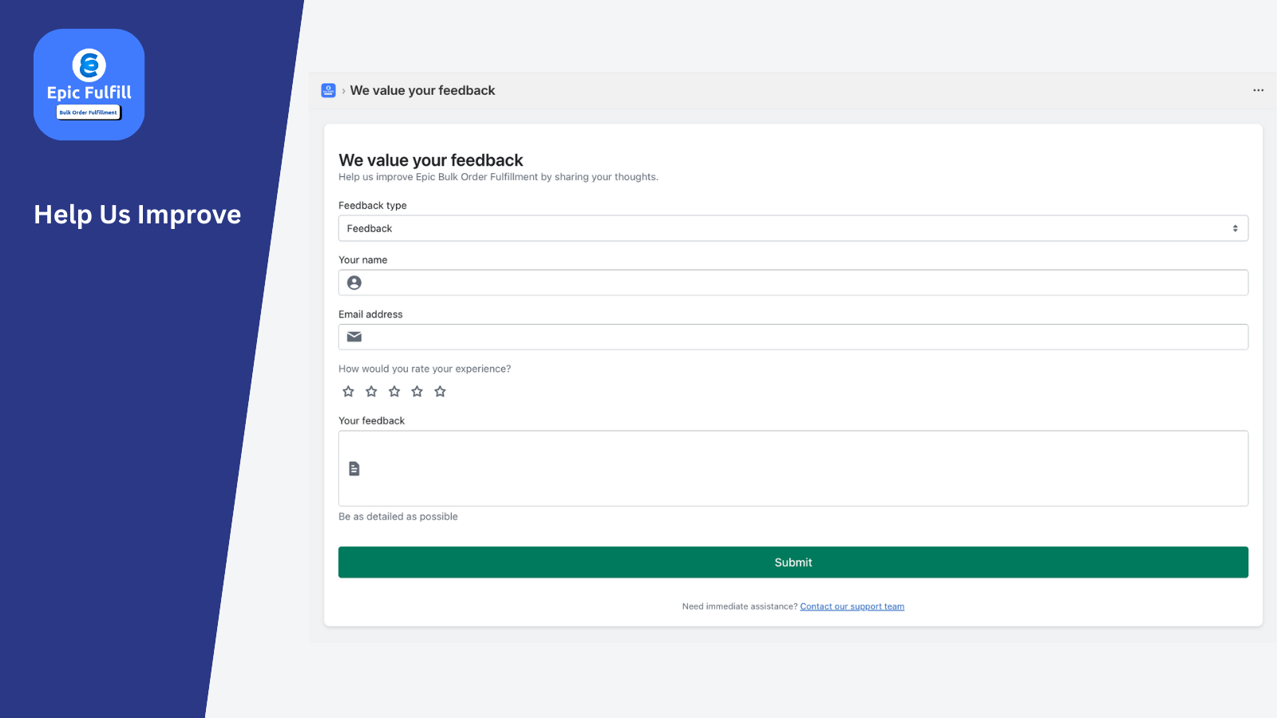Image resolution: width=1277 pixels, height=718 pixels.
Task: Click the feedback page icon in the breadcrumb
Action: pyautogui.click(x=328, y=90)
